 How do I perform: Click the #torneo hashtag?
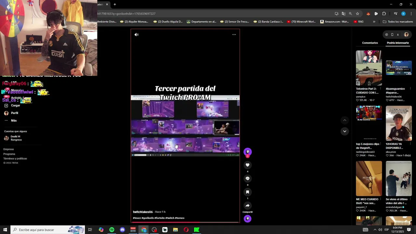pos(180,218)
